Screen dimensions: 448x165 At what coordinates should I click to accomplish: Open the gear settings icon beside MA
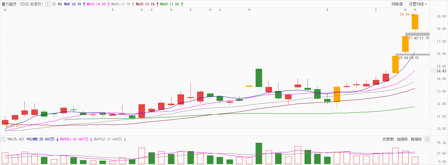[x=54, y=4]
